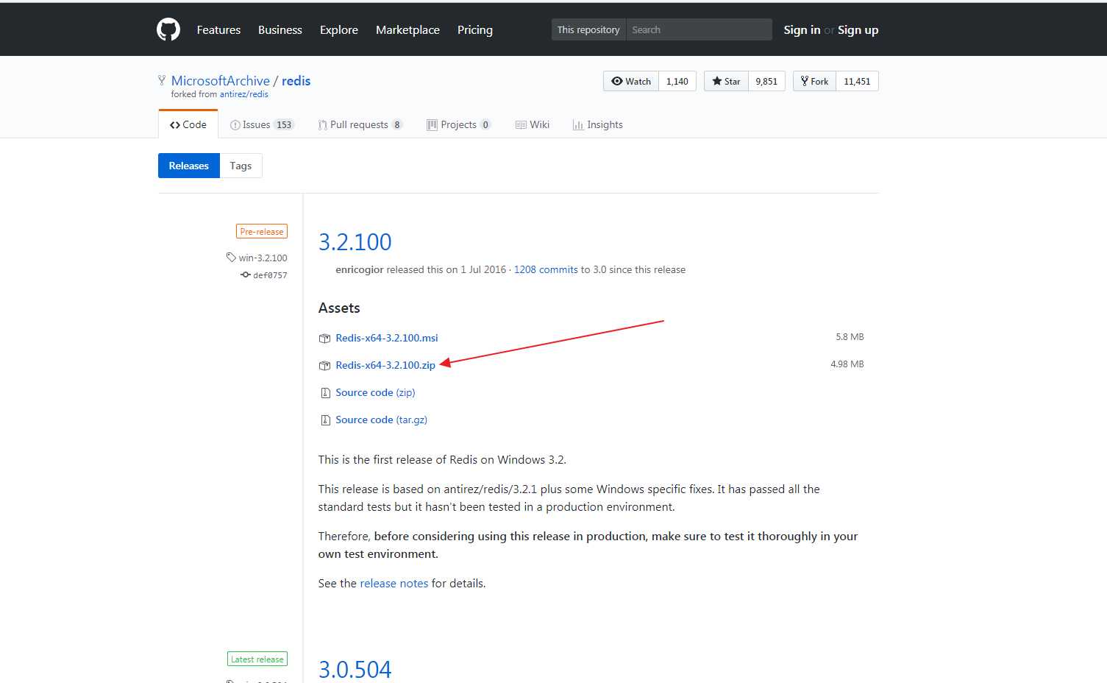Click the commit icon next to def0757
The image size is (1107, 683).
[x=246, y=275]
